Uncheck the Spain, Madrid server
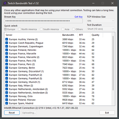Screen dimensions: 119x119 tap(7, 103)
